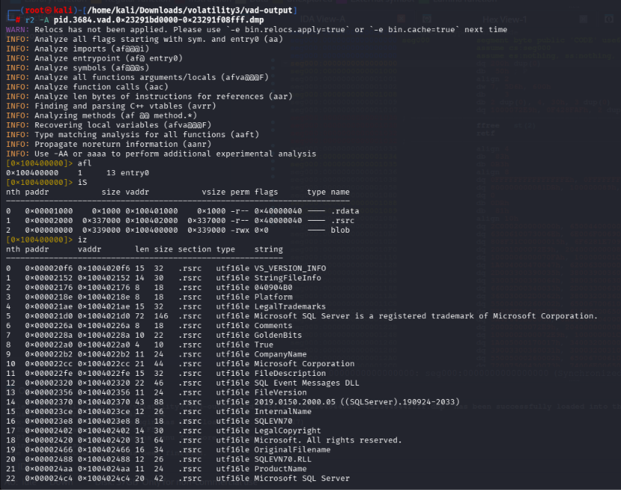Click the .rdata section row

pos(183,211)
